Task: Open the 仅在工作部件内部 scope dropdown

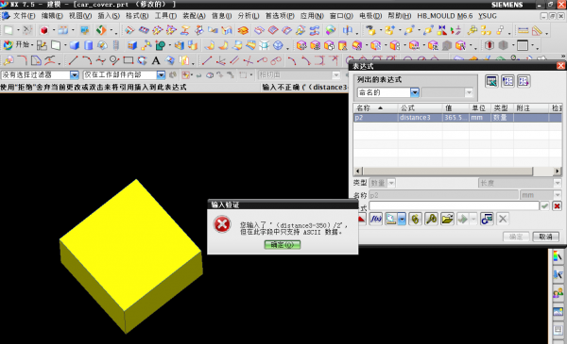Action: (x=161, y=75)
